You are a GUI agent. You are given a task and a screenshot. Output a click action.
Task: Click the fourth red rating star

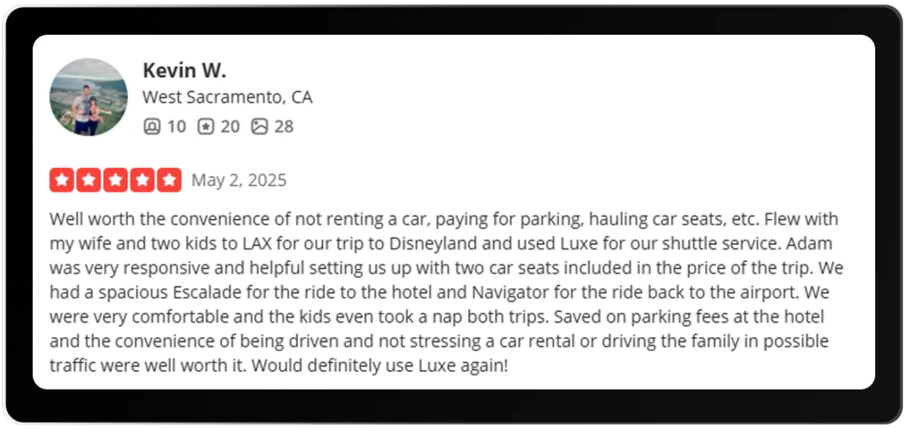142,180
